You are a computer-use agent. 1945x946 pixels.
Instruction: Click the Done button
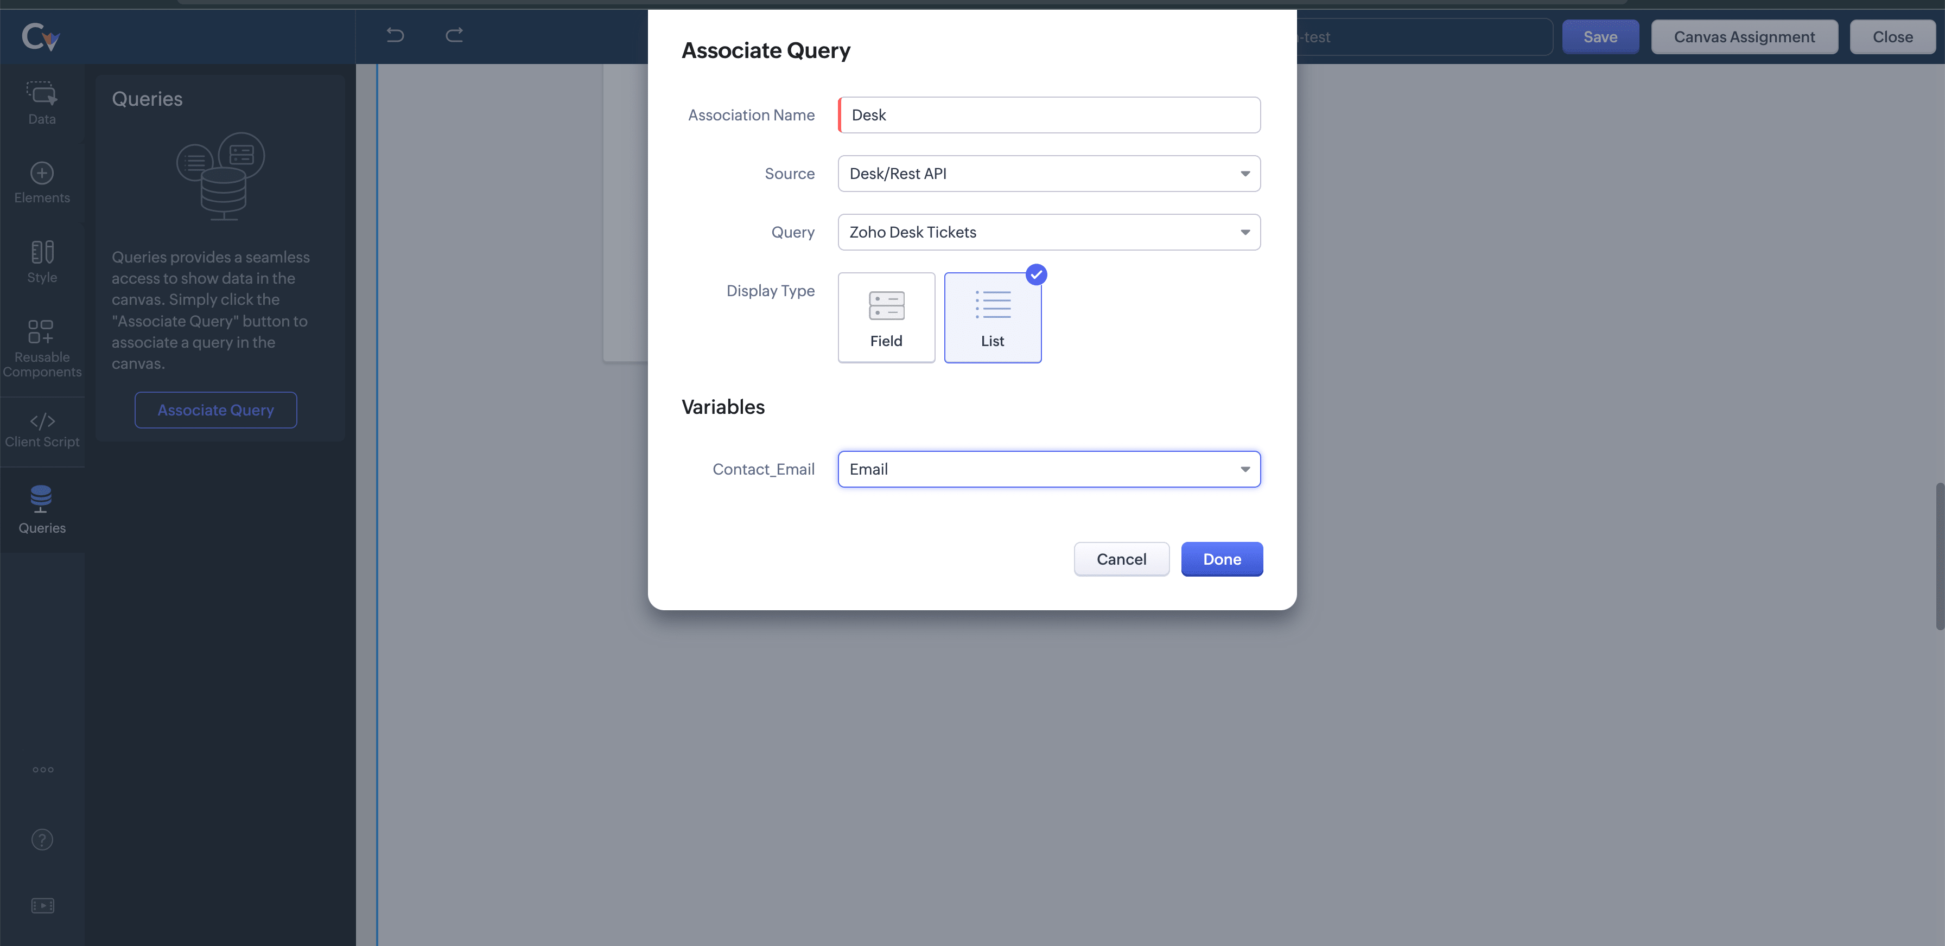(1221, 559)
